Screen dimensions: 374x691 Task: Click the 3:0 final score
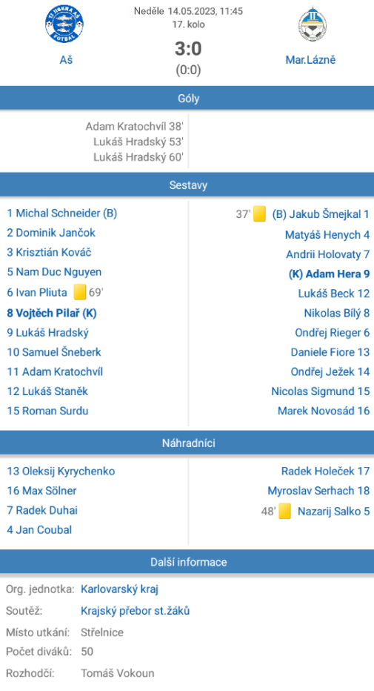tap(188, 48)
